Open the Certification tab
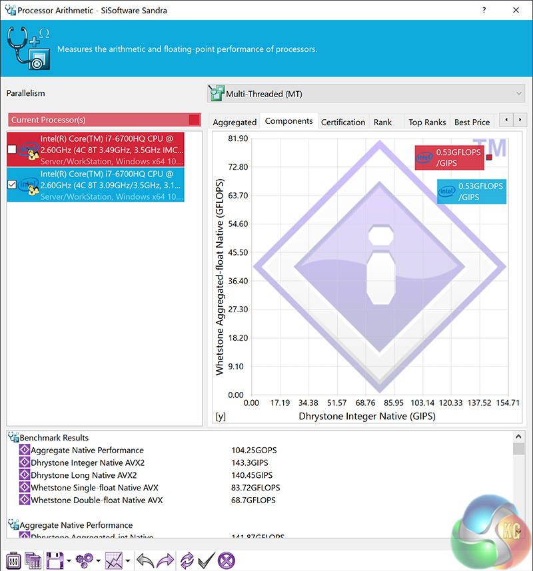The height and width of the screenshot is (571, 533). click(x=343, y=122)
